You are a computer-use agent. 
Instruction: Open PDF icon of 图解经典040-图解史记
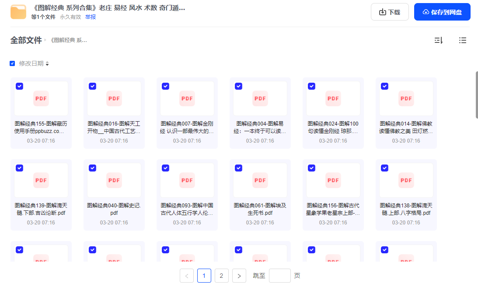tap(114, 180)
